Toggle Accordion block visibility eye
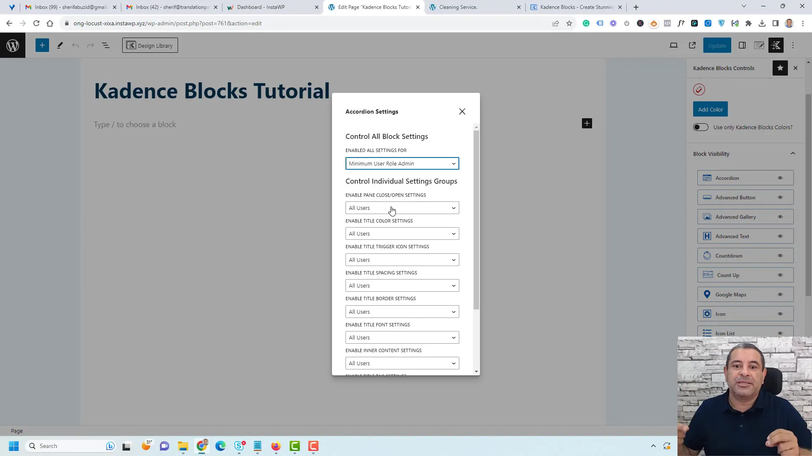This screenshot has width=812, height=456. tap(780, 178)
